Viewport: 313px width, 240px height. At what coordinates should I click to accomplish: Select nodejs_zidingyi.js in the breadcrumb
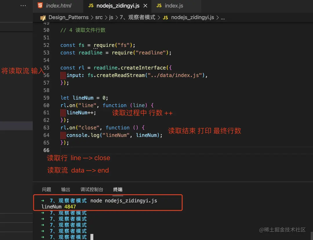point(192,18)
